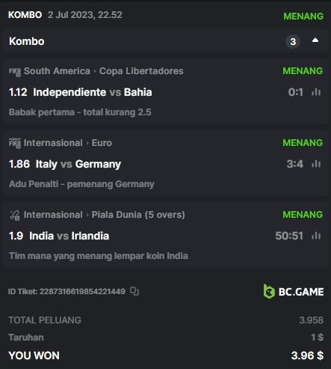Screen dimensions: 331x369
Task: Collapse the Kombo bet list arrow
Action: 315,40
